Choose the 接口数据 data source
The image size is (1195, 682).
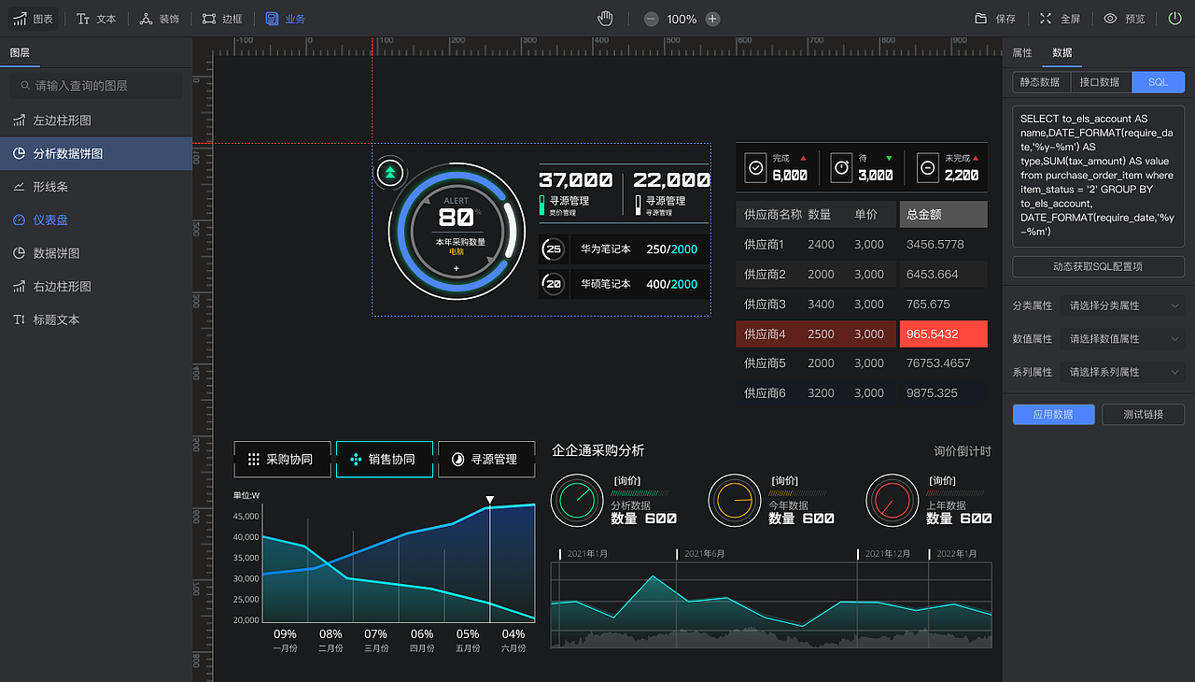tap(1099, 82)
